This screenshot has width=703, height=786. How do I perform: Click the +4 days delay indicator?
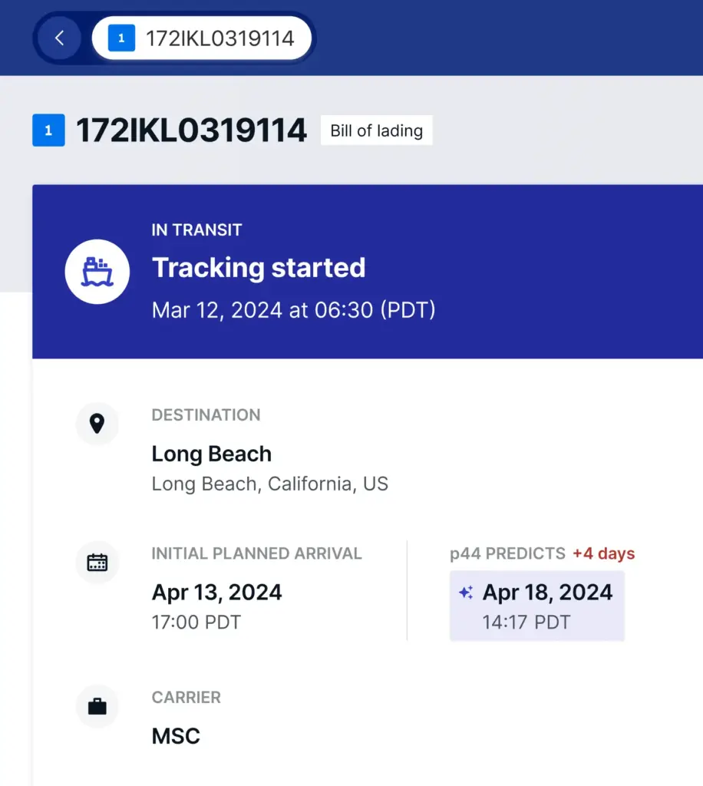604,553
